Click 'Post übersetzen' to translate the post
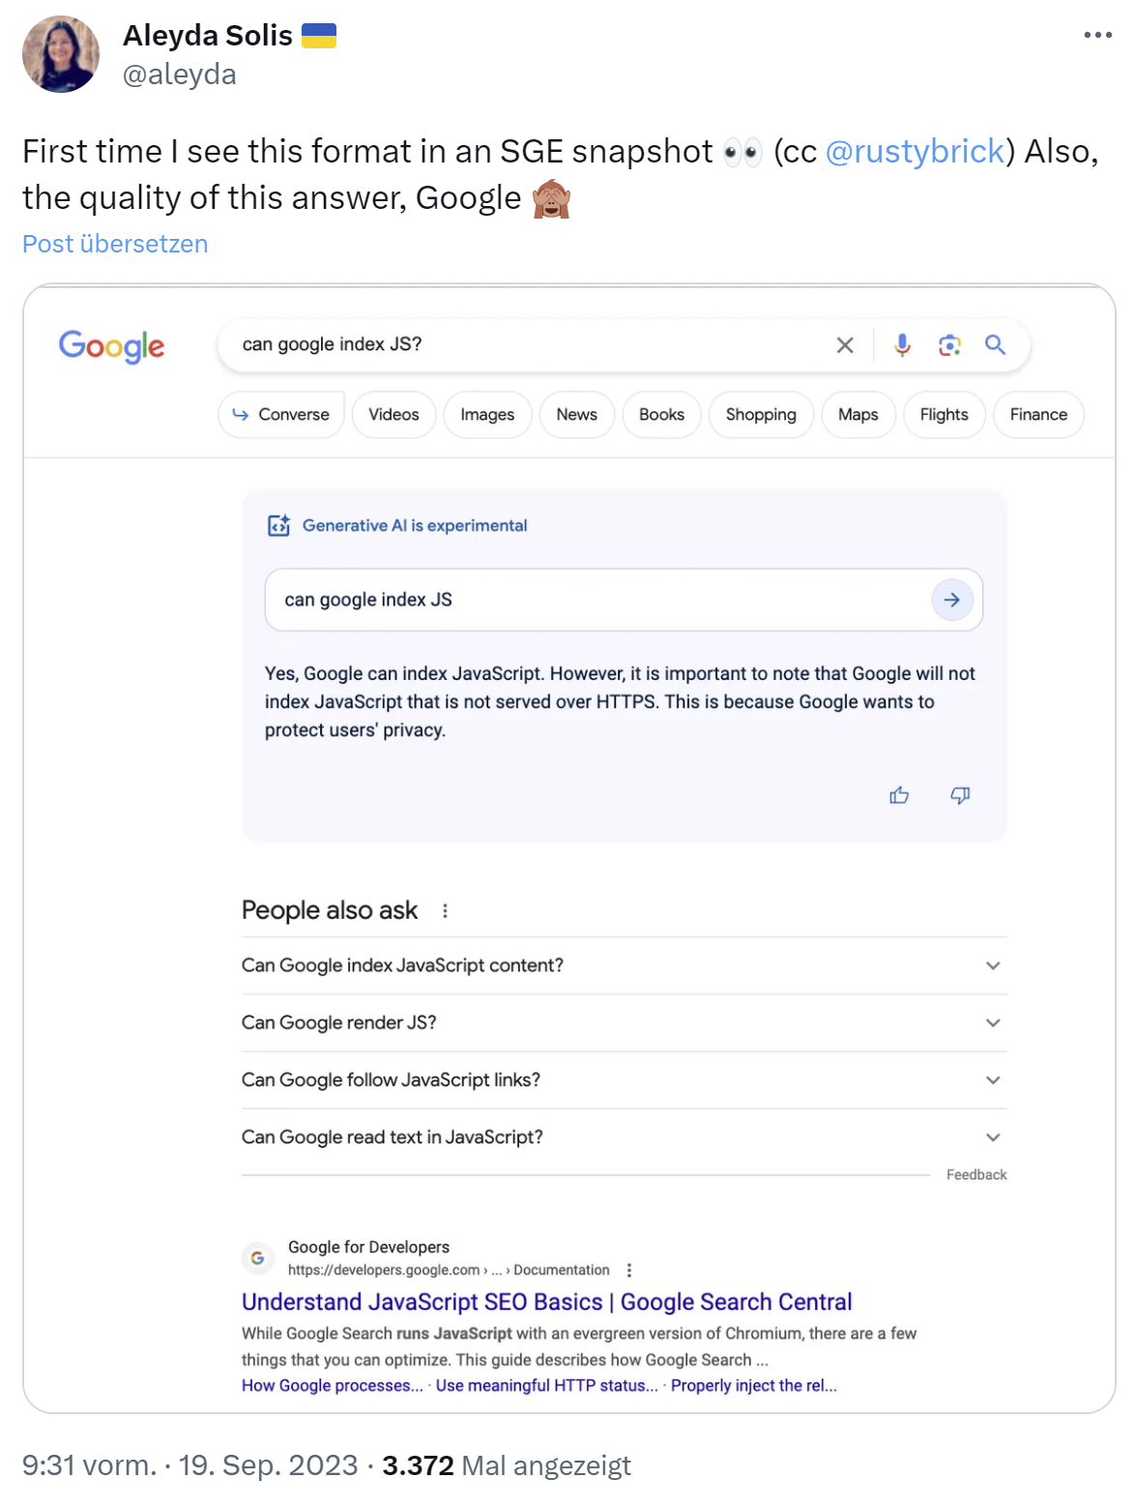The image size is (1135, 1508). tap(114, 243)
